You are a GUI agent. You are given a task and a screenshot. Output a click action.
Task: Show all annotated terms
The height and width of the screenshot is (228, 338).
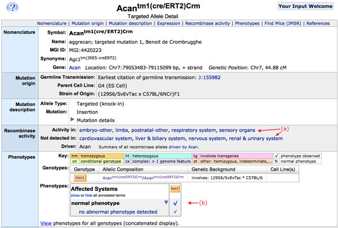(x=77, y=195)
